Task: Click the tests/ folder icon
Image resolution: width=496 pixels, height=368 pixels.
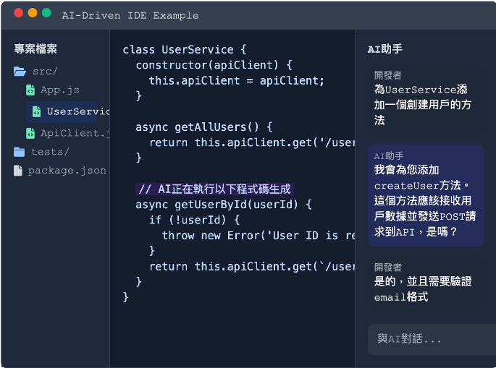Action: [19, 152]
